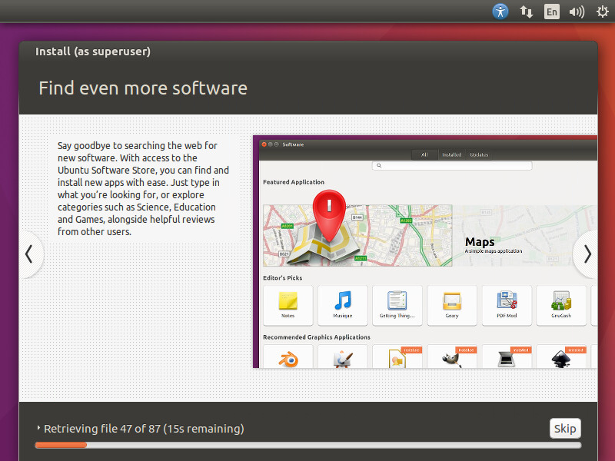Screen dimensions: 615x461
Task: Adjust the system volume control
Action: [577, 12]
